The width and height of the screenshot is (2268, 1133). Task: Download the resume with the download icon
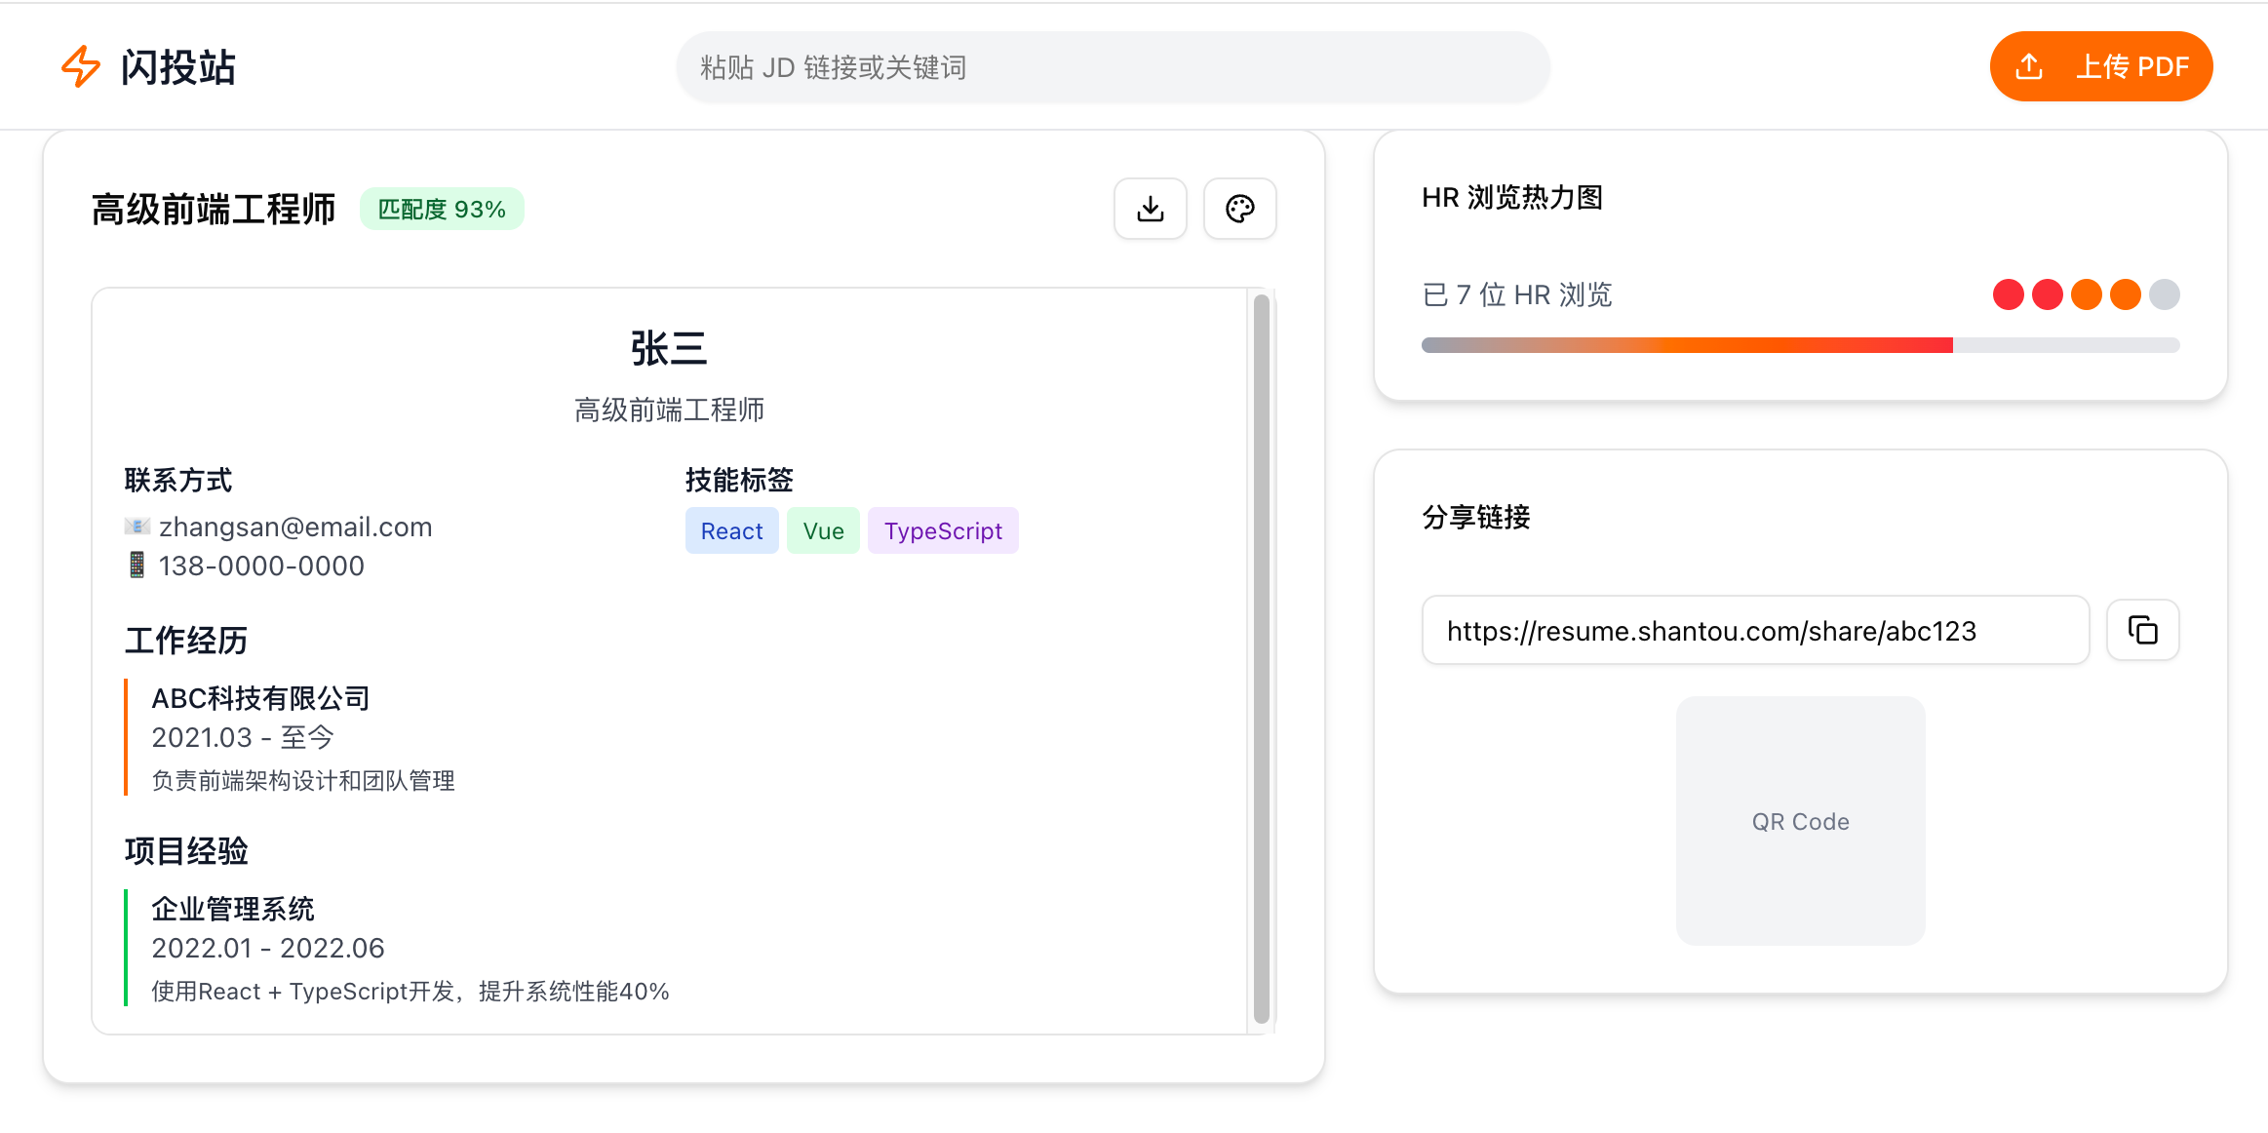point(1151,209)
